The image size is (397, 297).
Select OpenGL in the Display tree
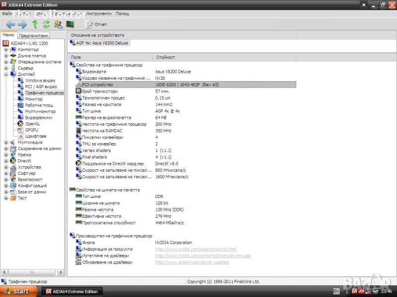(32, 124)
